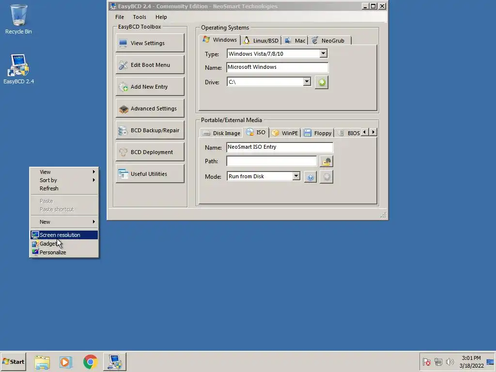496x372 pixels.
Task: Click EasyBCD title bar app icon
Action: coord(113,6)
